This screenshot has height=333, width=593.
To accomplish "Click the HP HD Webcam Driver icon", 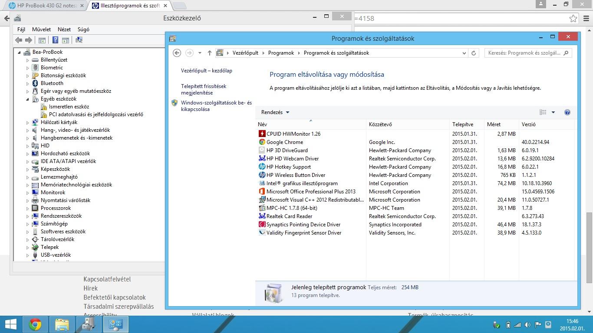I will [262, 159].
